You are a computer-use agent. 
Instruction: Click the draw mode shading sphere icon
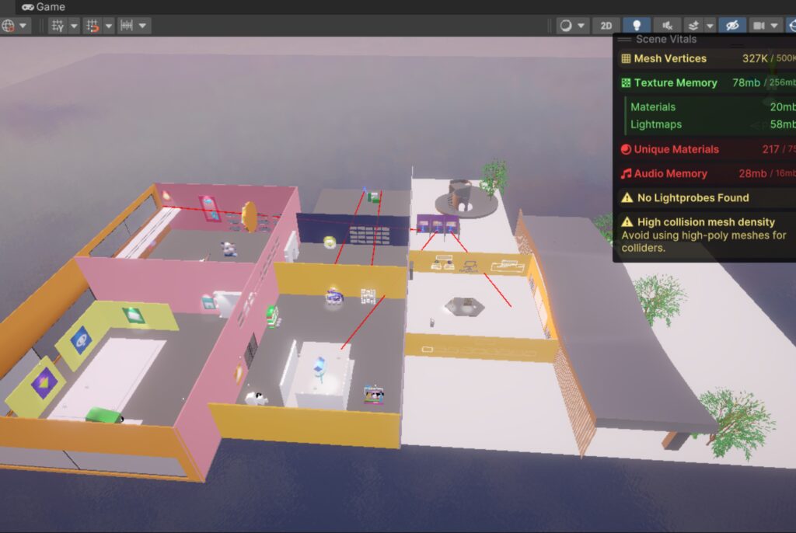pyautogui.click(x=566, y=26)
